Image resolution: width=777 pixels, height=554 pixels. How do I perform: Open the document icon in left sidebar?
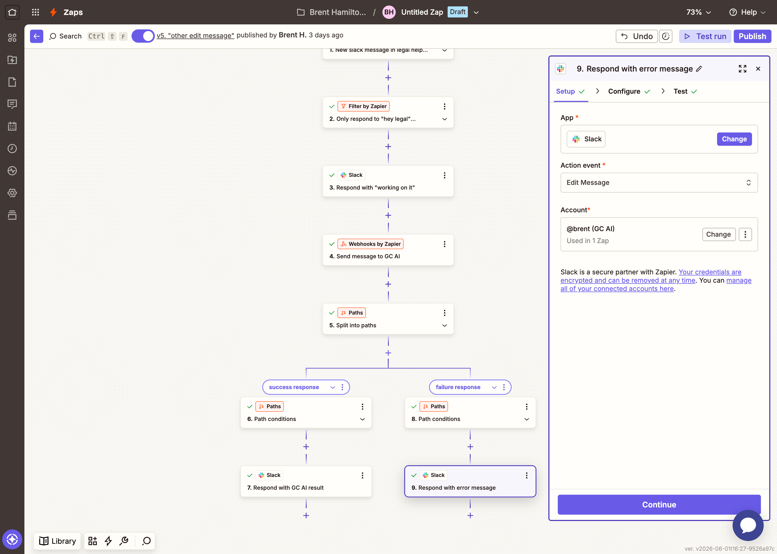12,82
